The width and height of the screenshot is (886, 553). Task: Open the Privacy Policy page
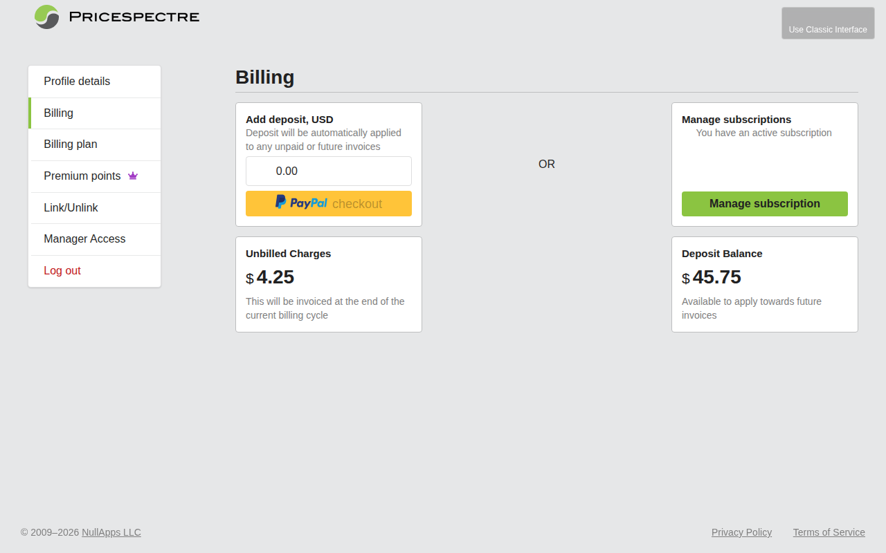click(x=741, y=532)
